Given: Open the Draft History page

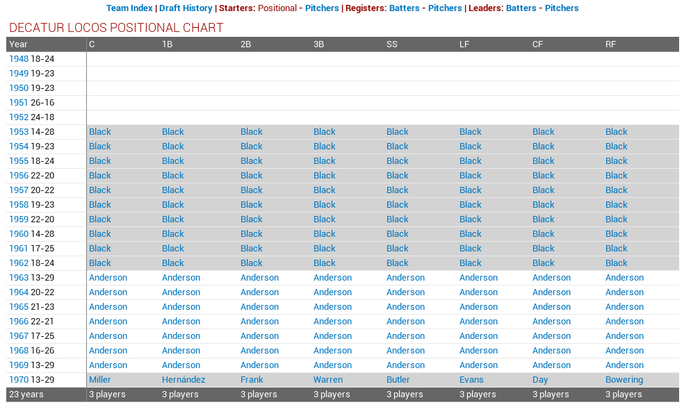Looking at the screenshot, I should (x=186, y=8).
